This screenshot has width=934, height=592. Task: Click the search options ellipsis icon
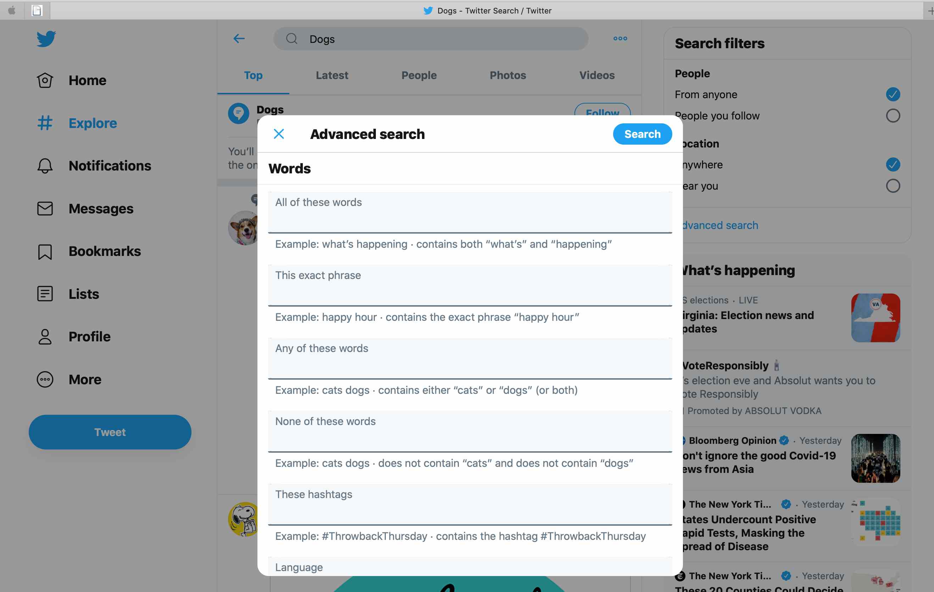pos(619,38)
